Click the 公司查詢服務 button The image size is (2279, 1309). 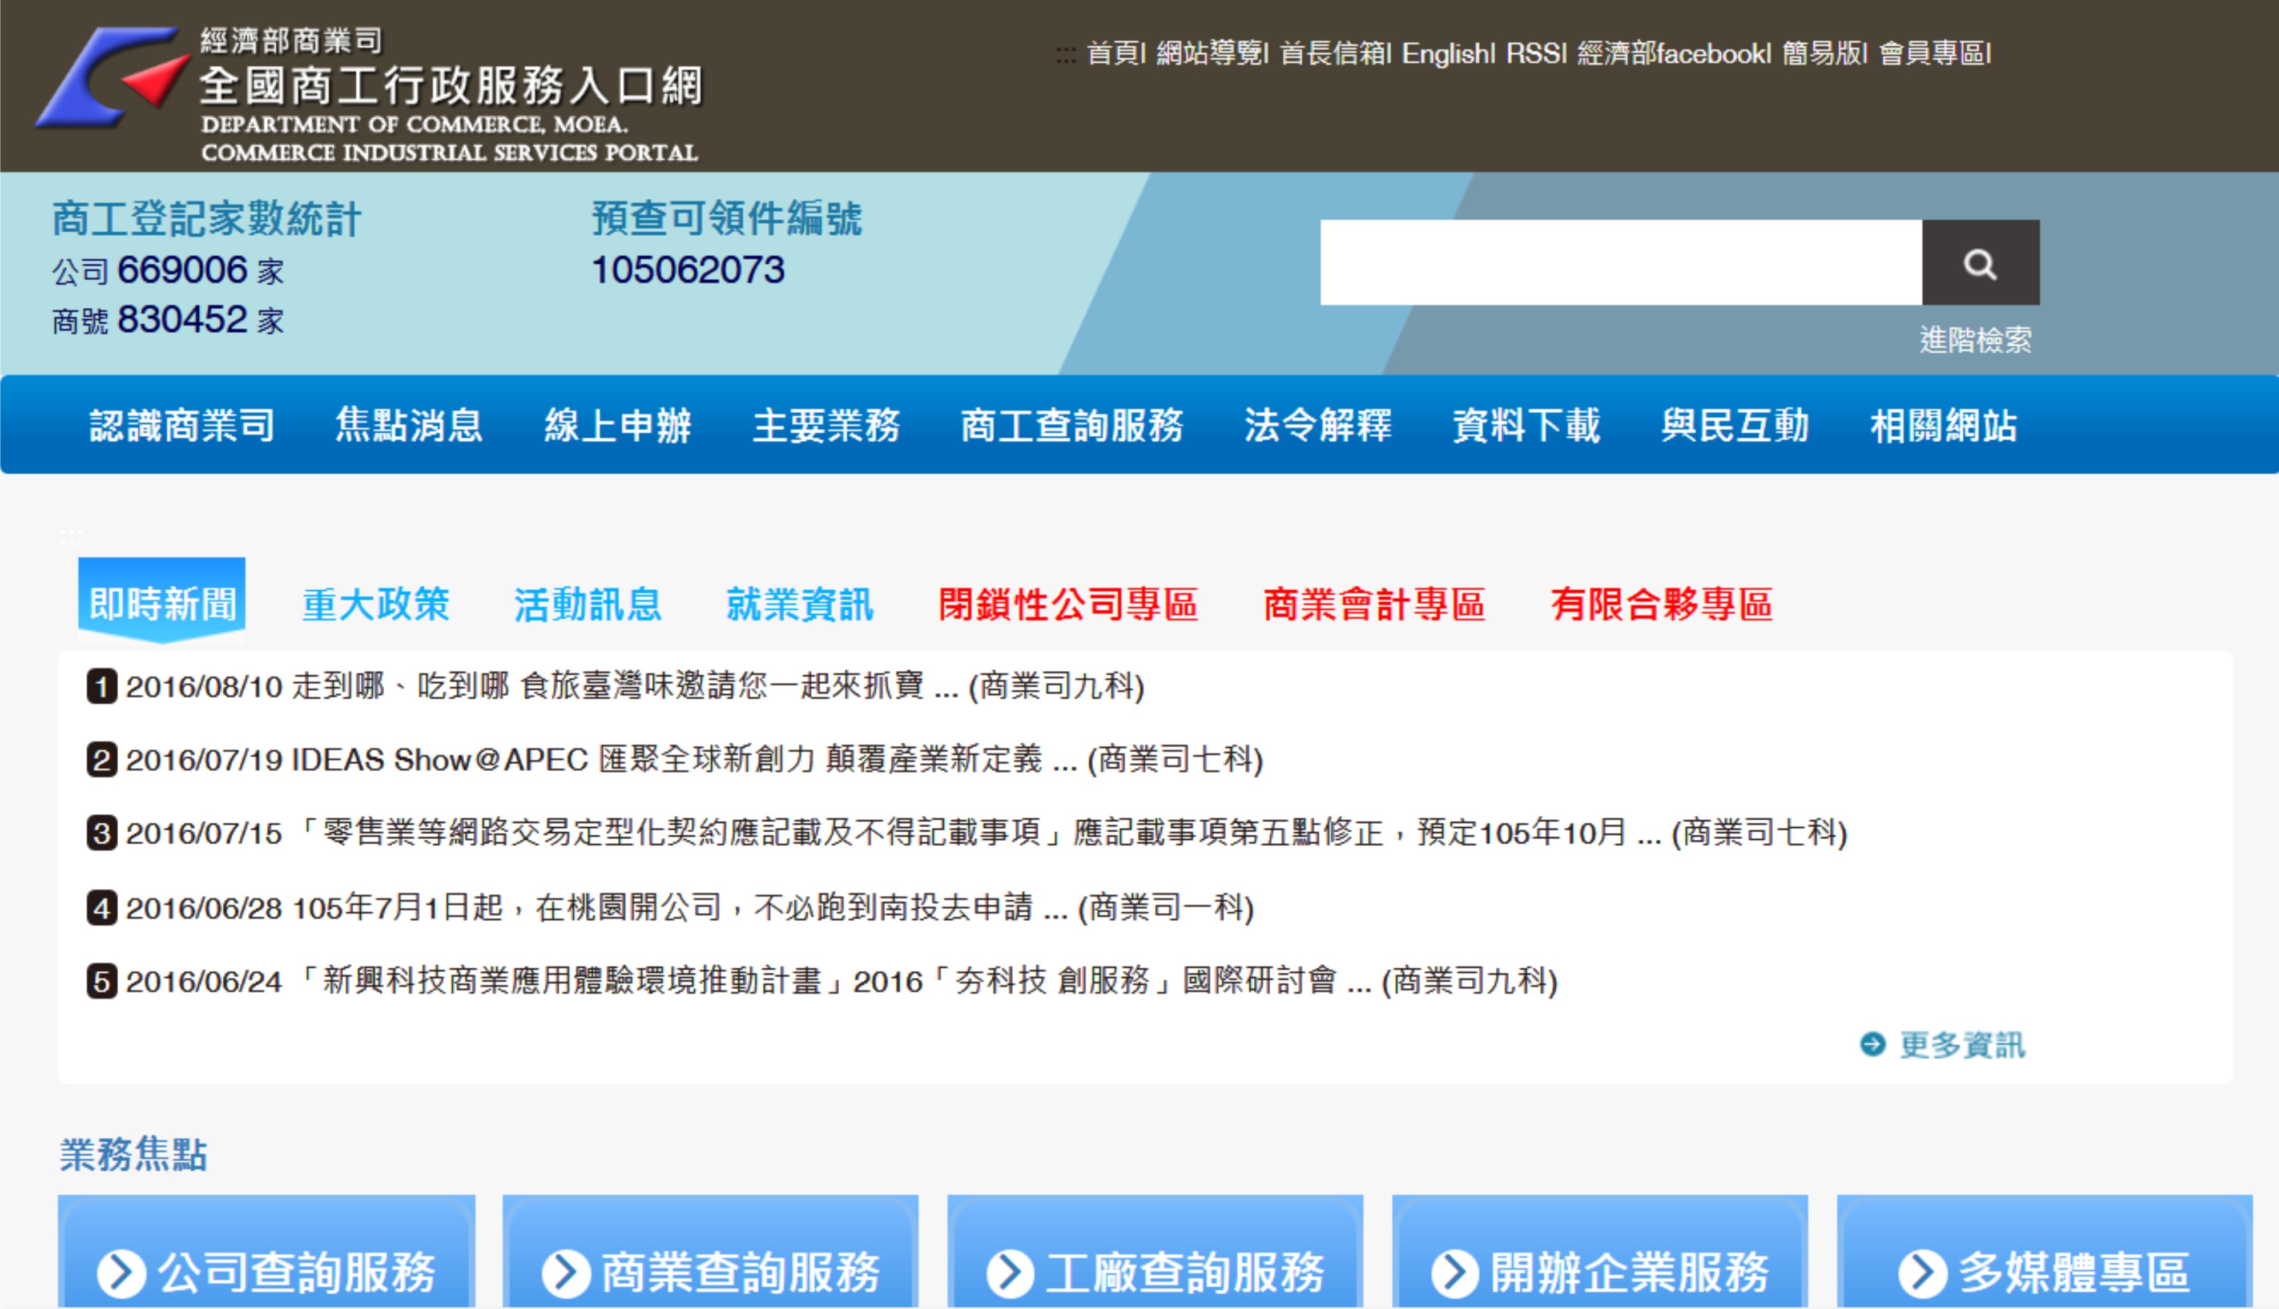(266, 1251)
